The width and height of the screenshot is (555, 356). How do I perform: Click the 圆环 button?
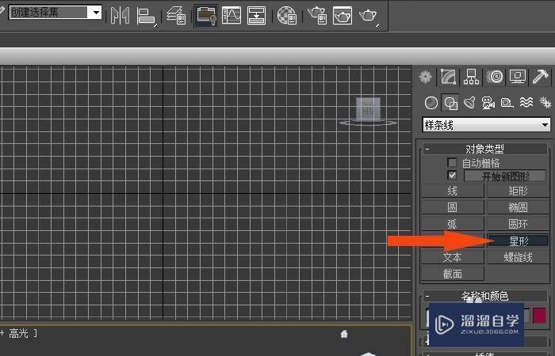[x=519, y=224]
